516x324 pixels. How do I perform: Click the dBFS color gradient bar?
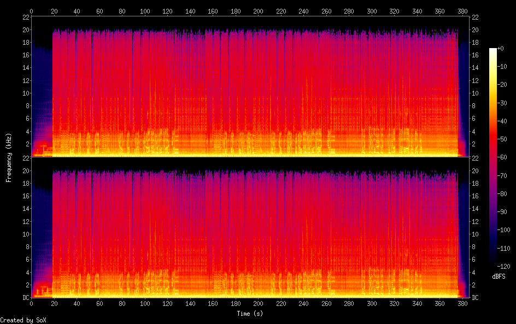[x=493, y=158]
